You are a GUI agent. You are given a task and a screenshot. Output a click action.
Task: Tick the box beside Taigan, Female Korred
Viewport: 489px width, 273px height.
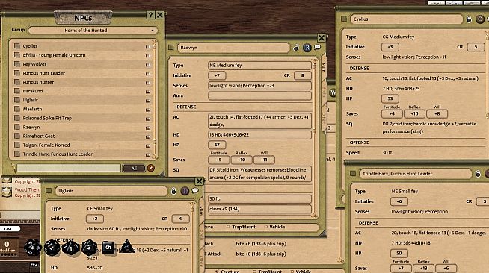pyautogui.click(x=17, y=145)
